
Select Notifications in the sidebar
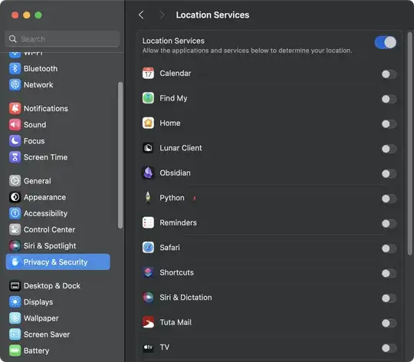(58, 108)
